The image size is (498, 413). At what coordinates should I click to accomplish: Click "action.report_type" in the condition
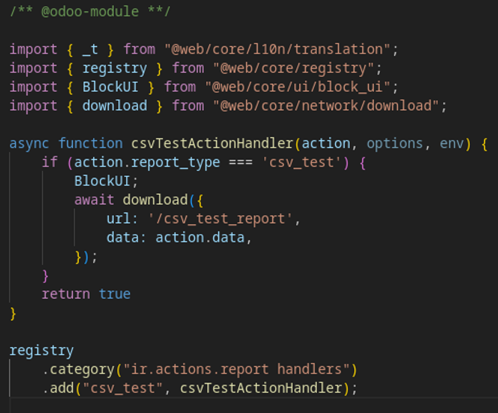pos(147,163)
